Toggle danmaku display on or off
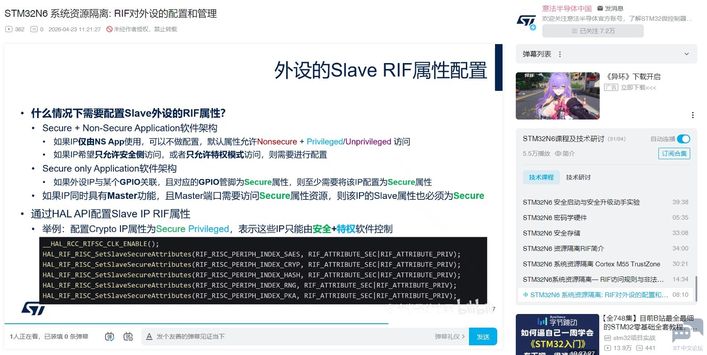Viewport: 707px width, 355px height. (110, 336)
